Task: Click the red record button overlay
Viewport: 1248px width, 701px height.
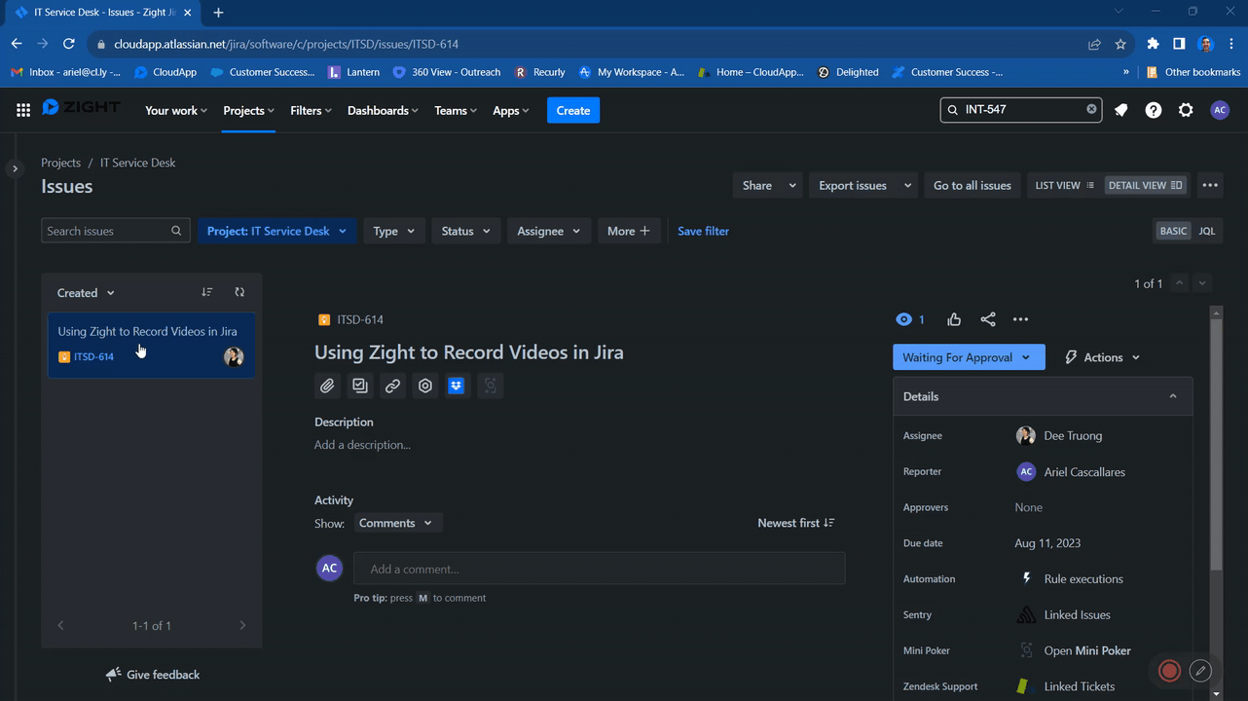Action: point(1170,671)
